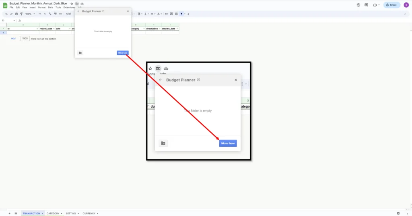Collapse the toolbar with the chevron arrow
Viewport: 412px width, 216px height.
point(405,14)
